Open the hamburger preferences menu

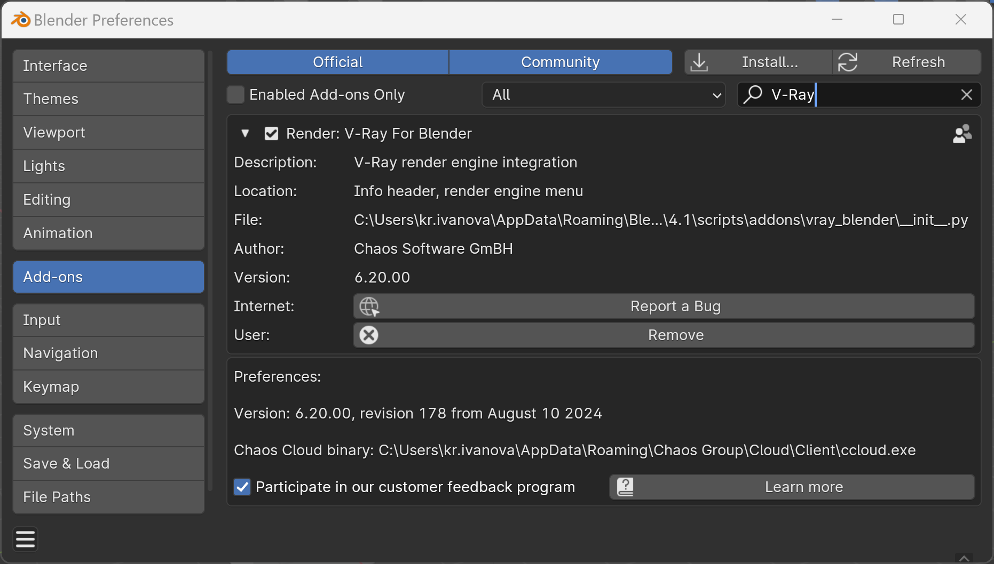coord(26,539)
